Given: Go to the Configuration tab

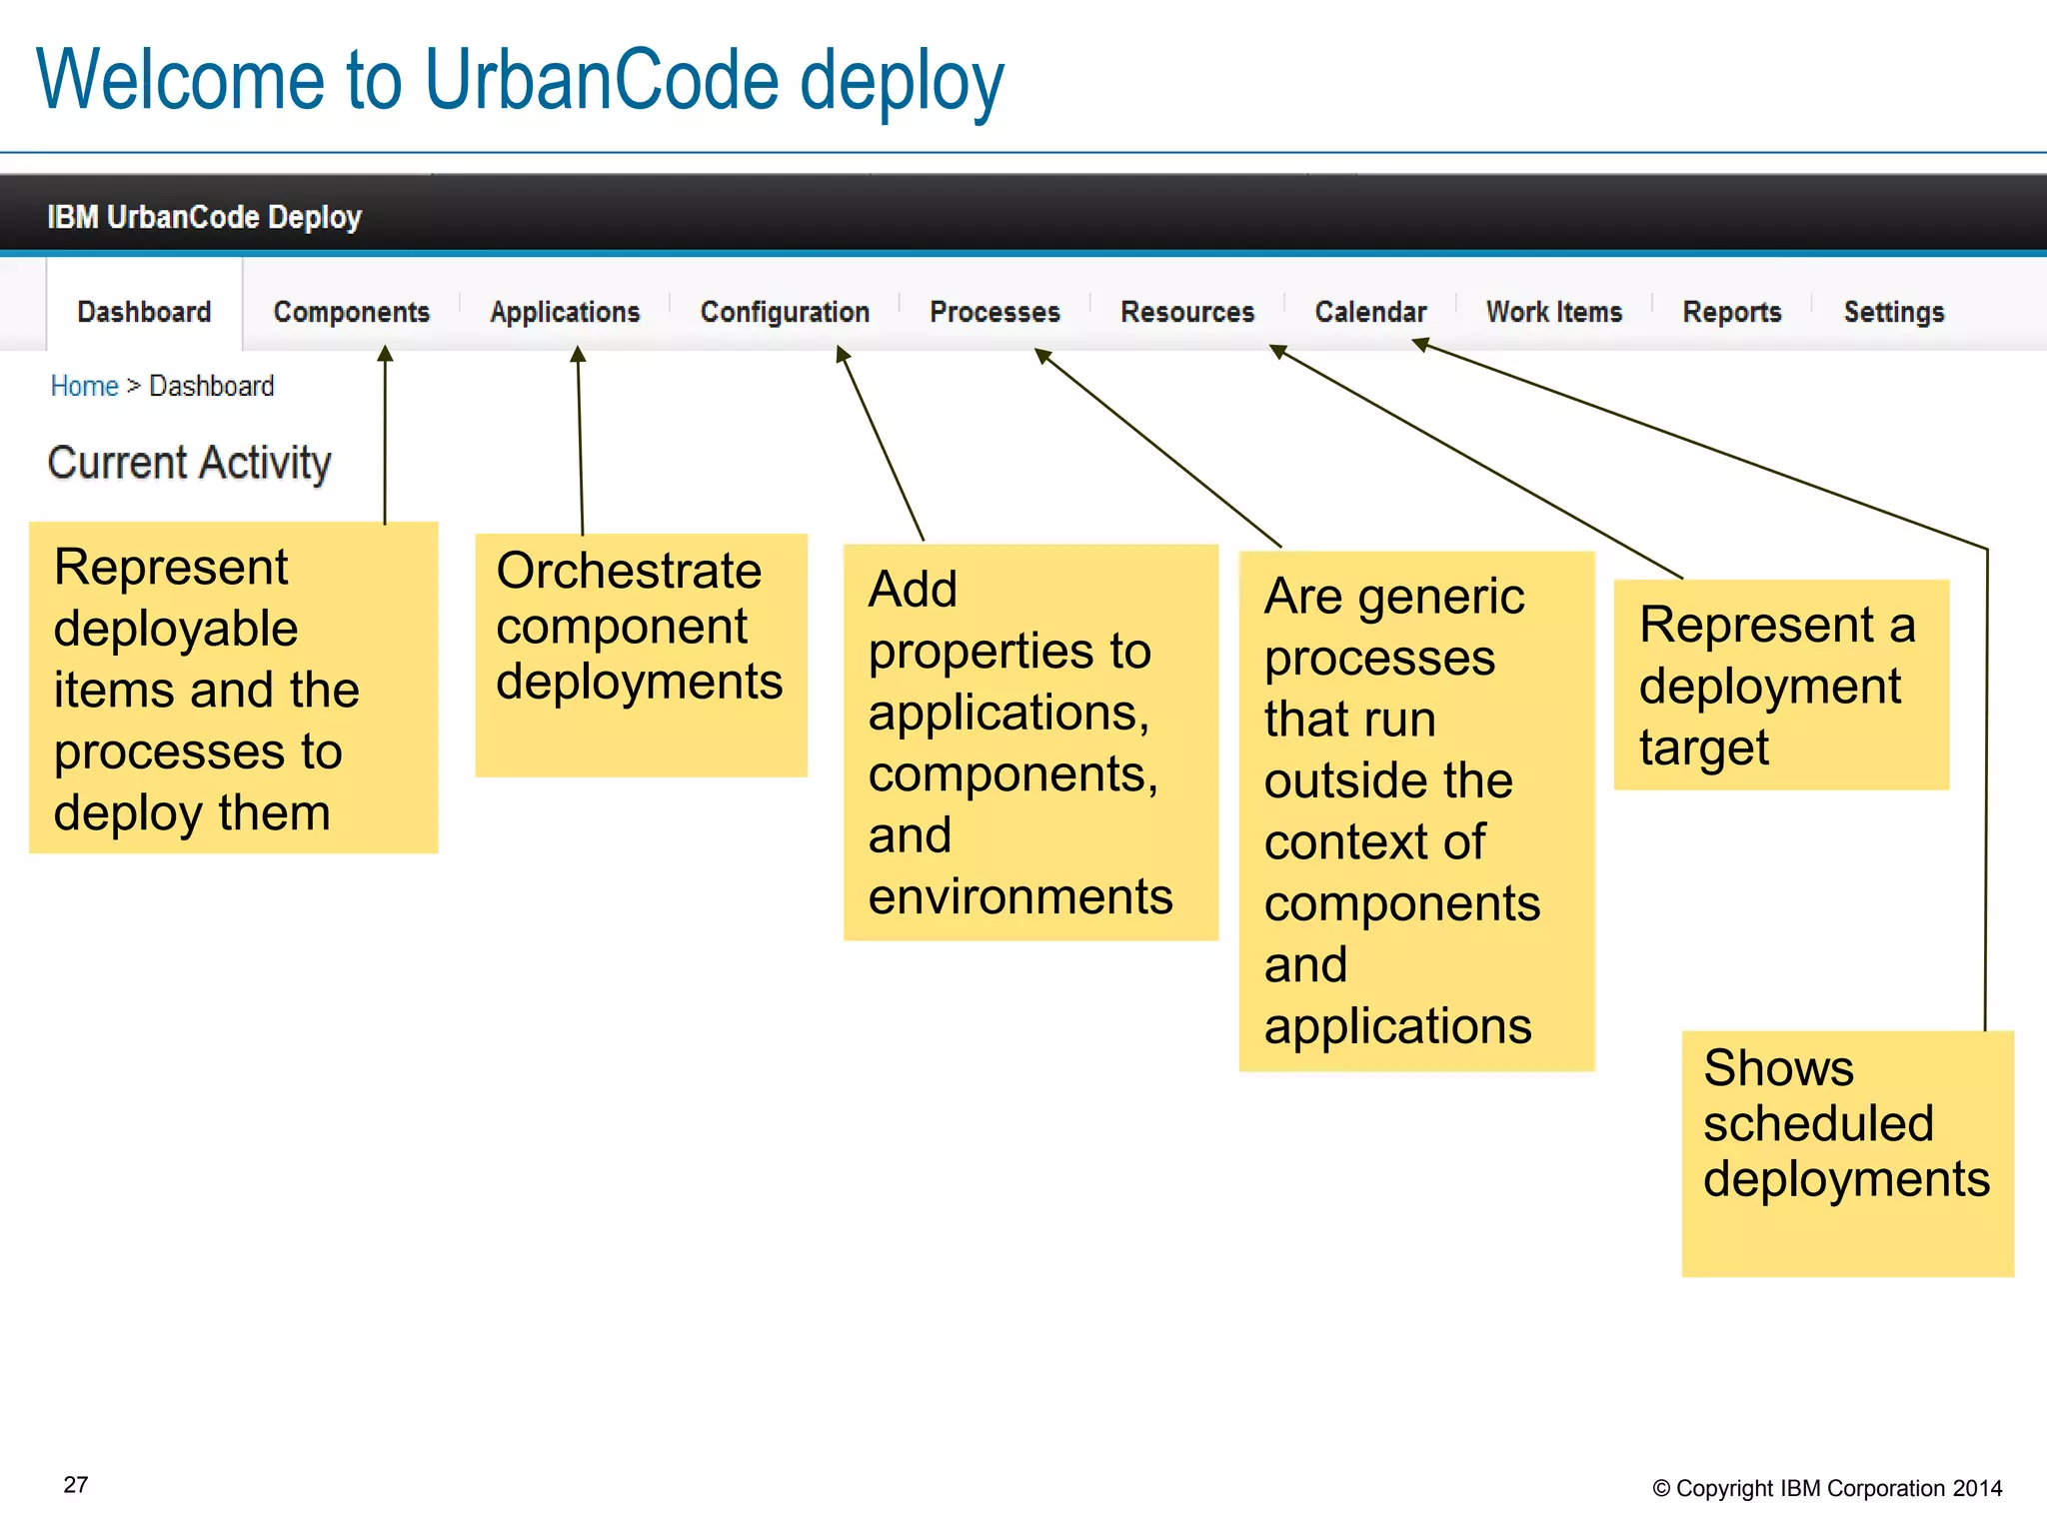Looking at the screenshot, I should (785, 312).
